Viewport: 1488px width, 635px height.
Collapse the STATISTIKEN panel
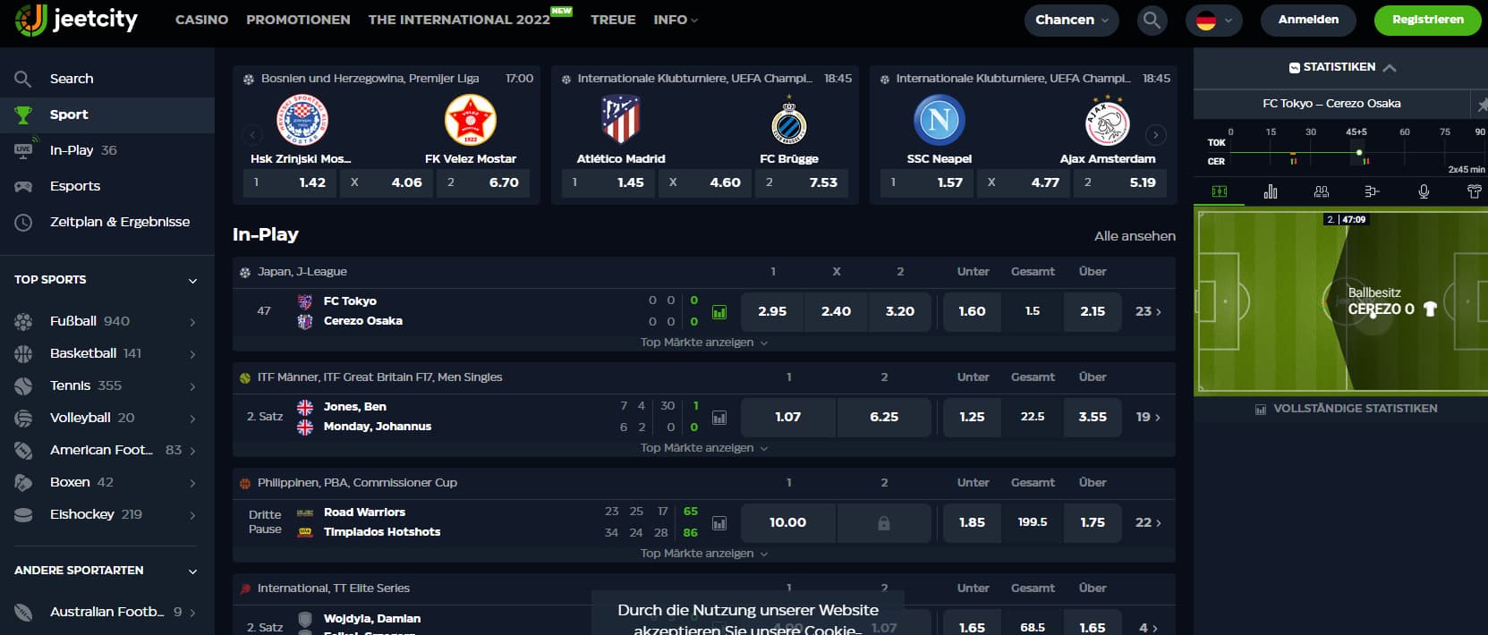coord(1389,68)
